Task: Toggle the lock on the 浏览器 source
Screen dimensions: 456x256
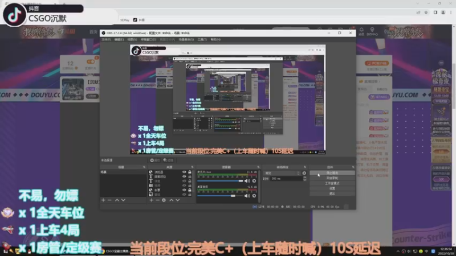Action: (x=190, y=172)
